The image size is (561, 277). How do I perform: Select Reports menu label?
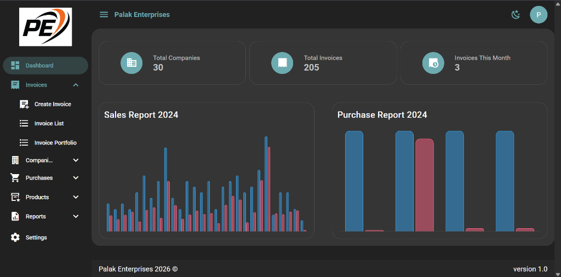(36, 216)
